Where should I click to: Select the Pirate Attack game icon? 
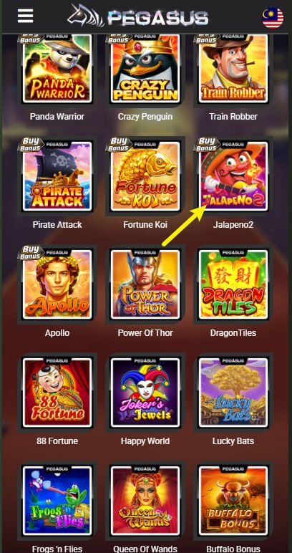pos(57,175)
